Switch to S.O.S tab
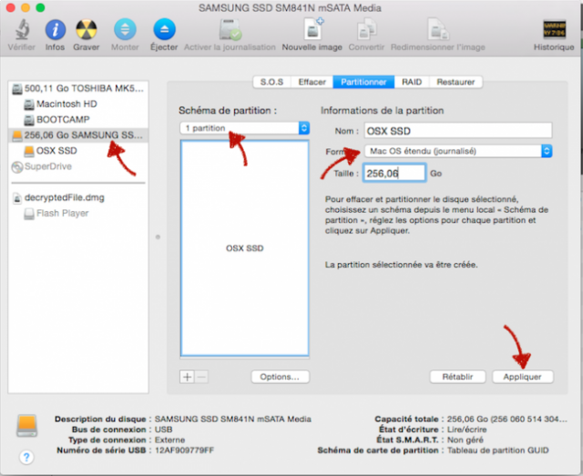 (271, 82)
